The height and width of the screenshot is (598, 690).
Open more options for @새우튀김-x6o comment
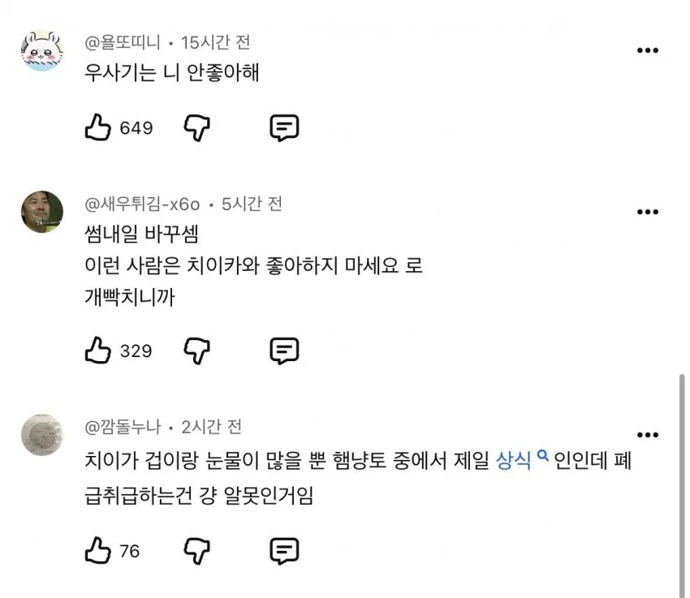coord(648,212)
